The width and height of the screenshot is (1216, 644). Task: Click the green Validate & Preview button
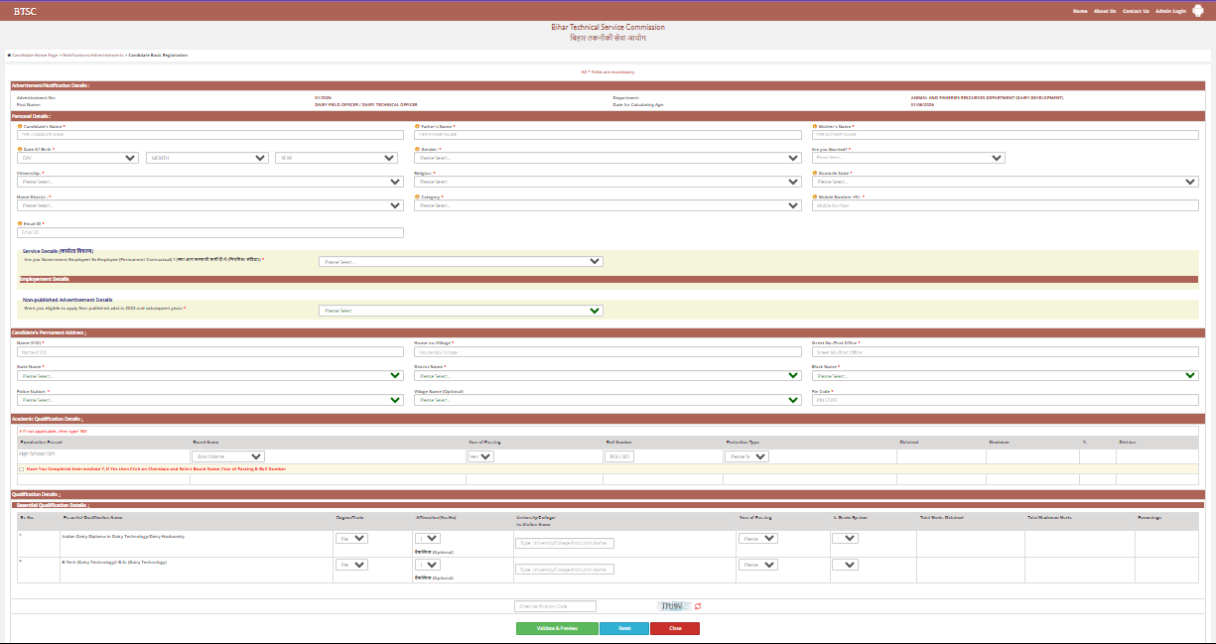[557, 628]
